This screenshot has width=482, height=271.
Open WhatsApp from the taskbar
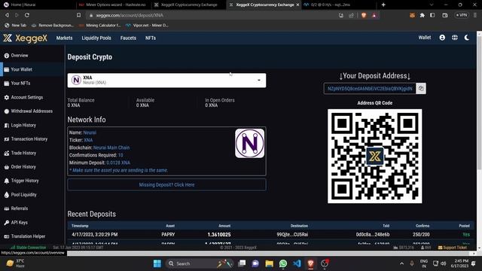pyautogui.click(x=283, y=263)
